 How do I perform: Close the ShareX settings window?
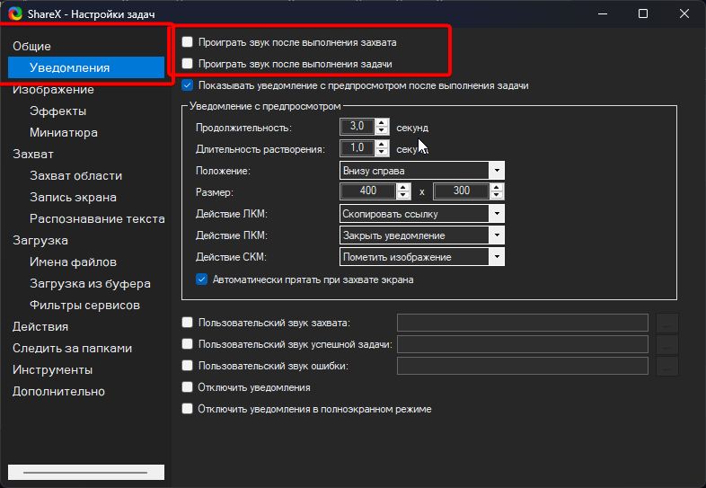(x=684, y=14)
